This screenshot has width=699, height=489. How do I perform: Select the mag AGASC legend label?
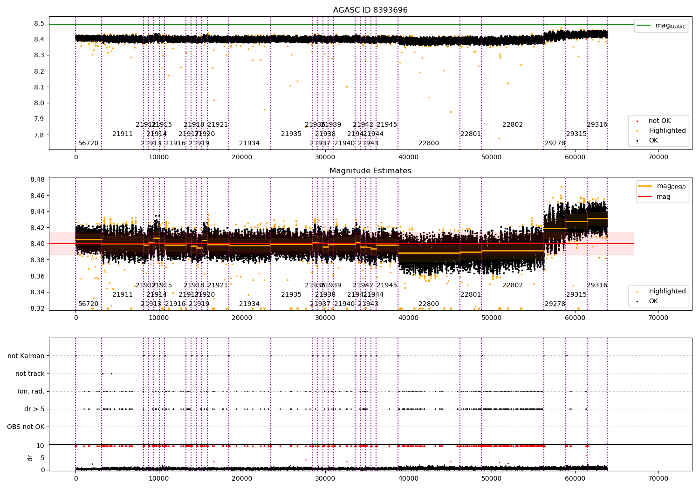point(671,26)
